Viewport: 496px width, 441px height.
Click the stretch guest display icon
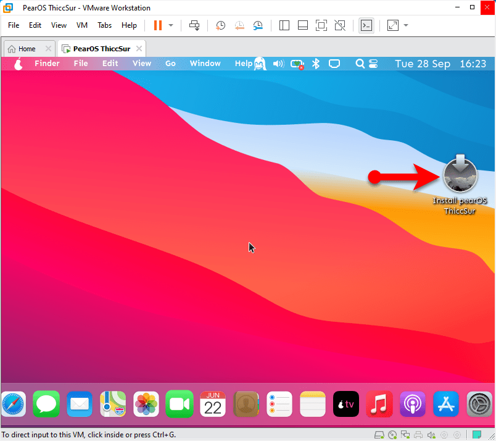(x=392, y=25)
